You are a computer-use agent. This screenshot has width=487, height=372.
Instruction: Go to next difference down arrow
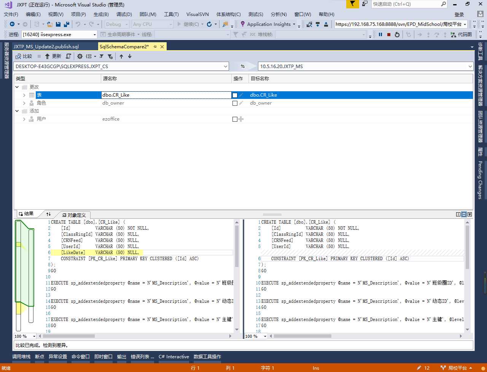130,56
